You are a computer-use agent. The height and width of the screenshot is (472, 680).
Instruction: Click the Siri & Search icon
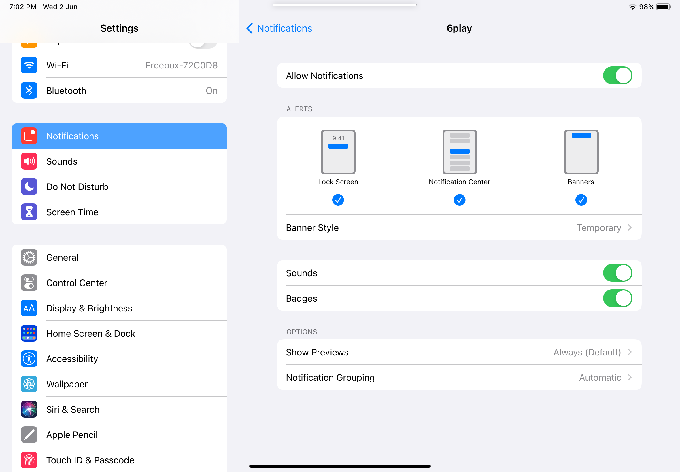(29, 409)
